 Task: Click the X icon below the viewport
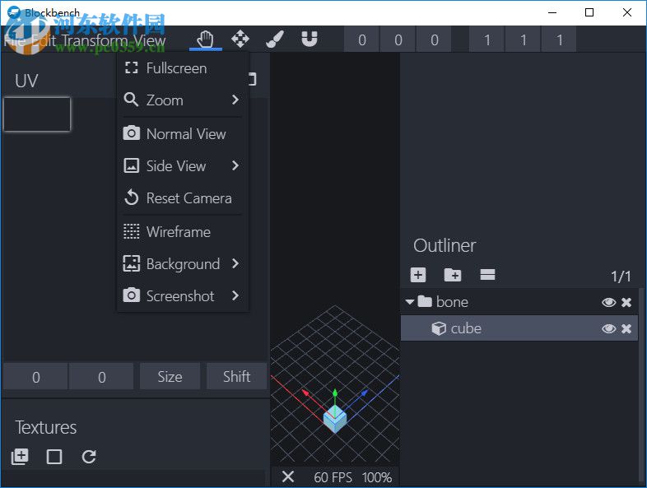coord(288,476)
